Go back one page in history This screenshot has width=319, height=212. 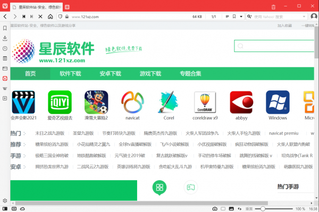coord(5,16)
